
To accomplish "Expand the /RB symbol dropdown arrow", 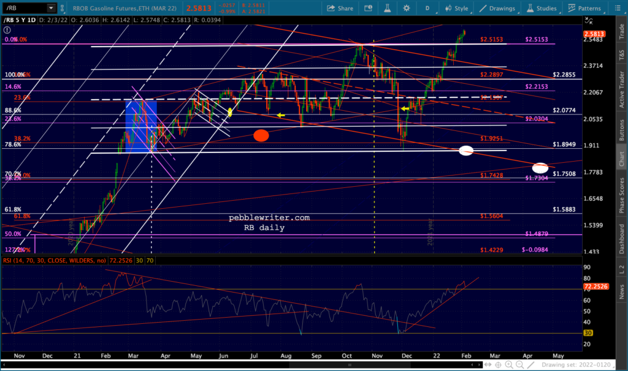I will (x=51, y=8).
